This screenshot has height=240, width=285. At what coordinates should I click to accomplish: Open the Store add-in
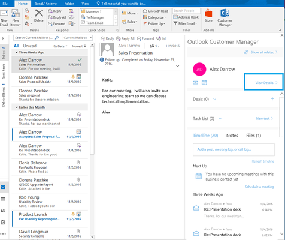click(208, 16)
